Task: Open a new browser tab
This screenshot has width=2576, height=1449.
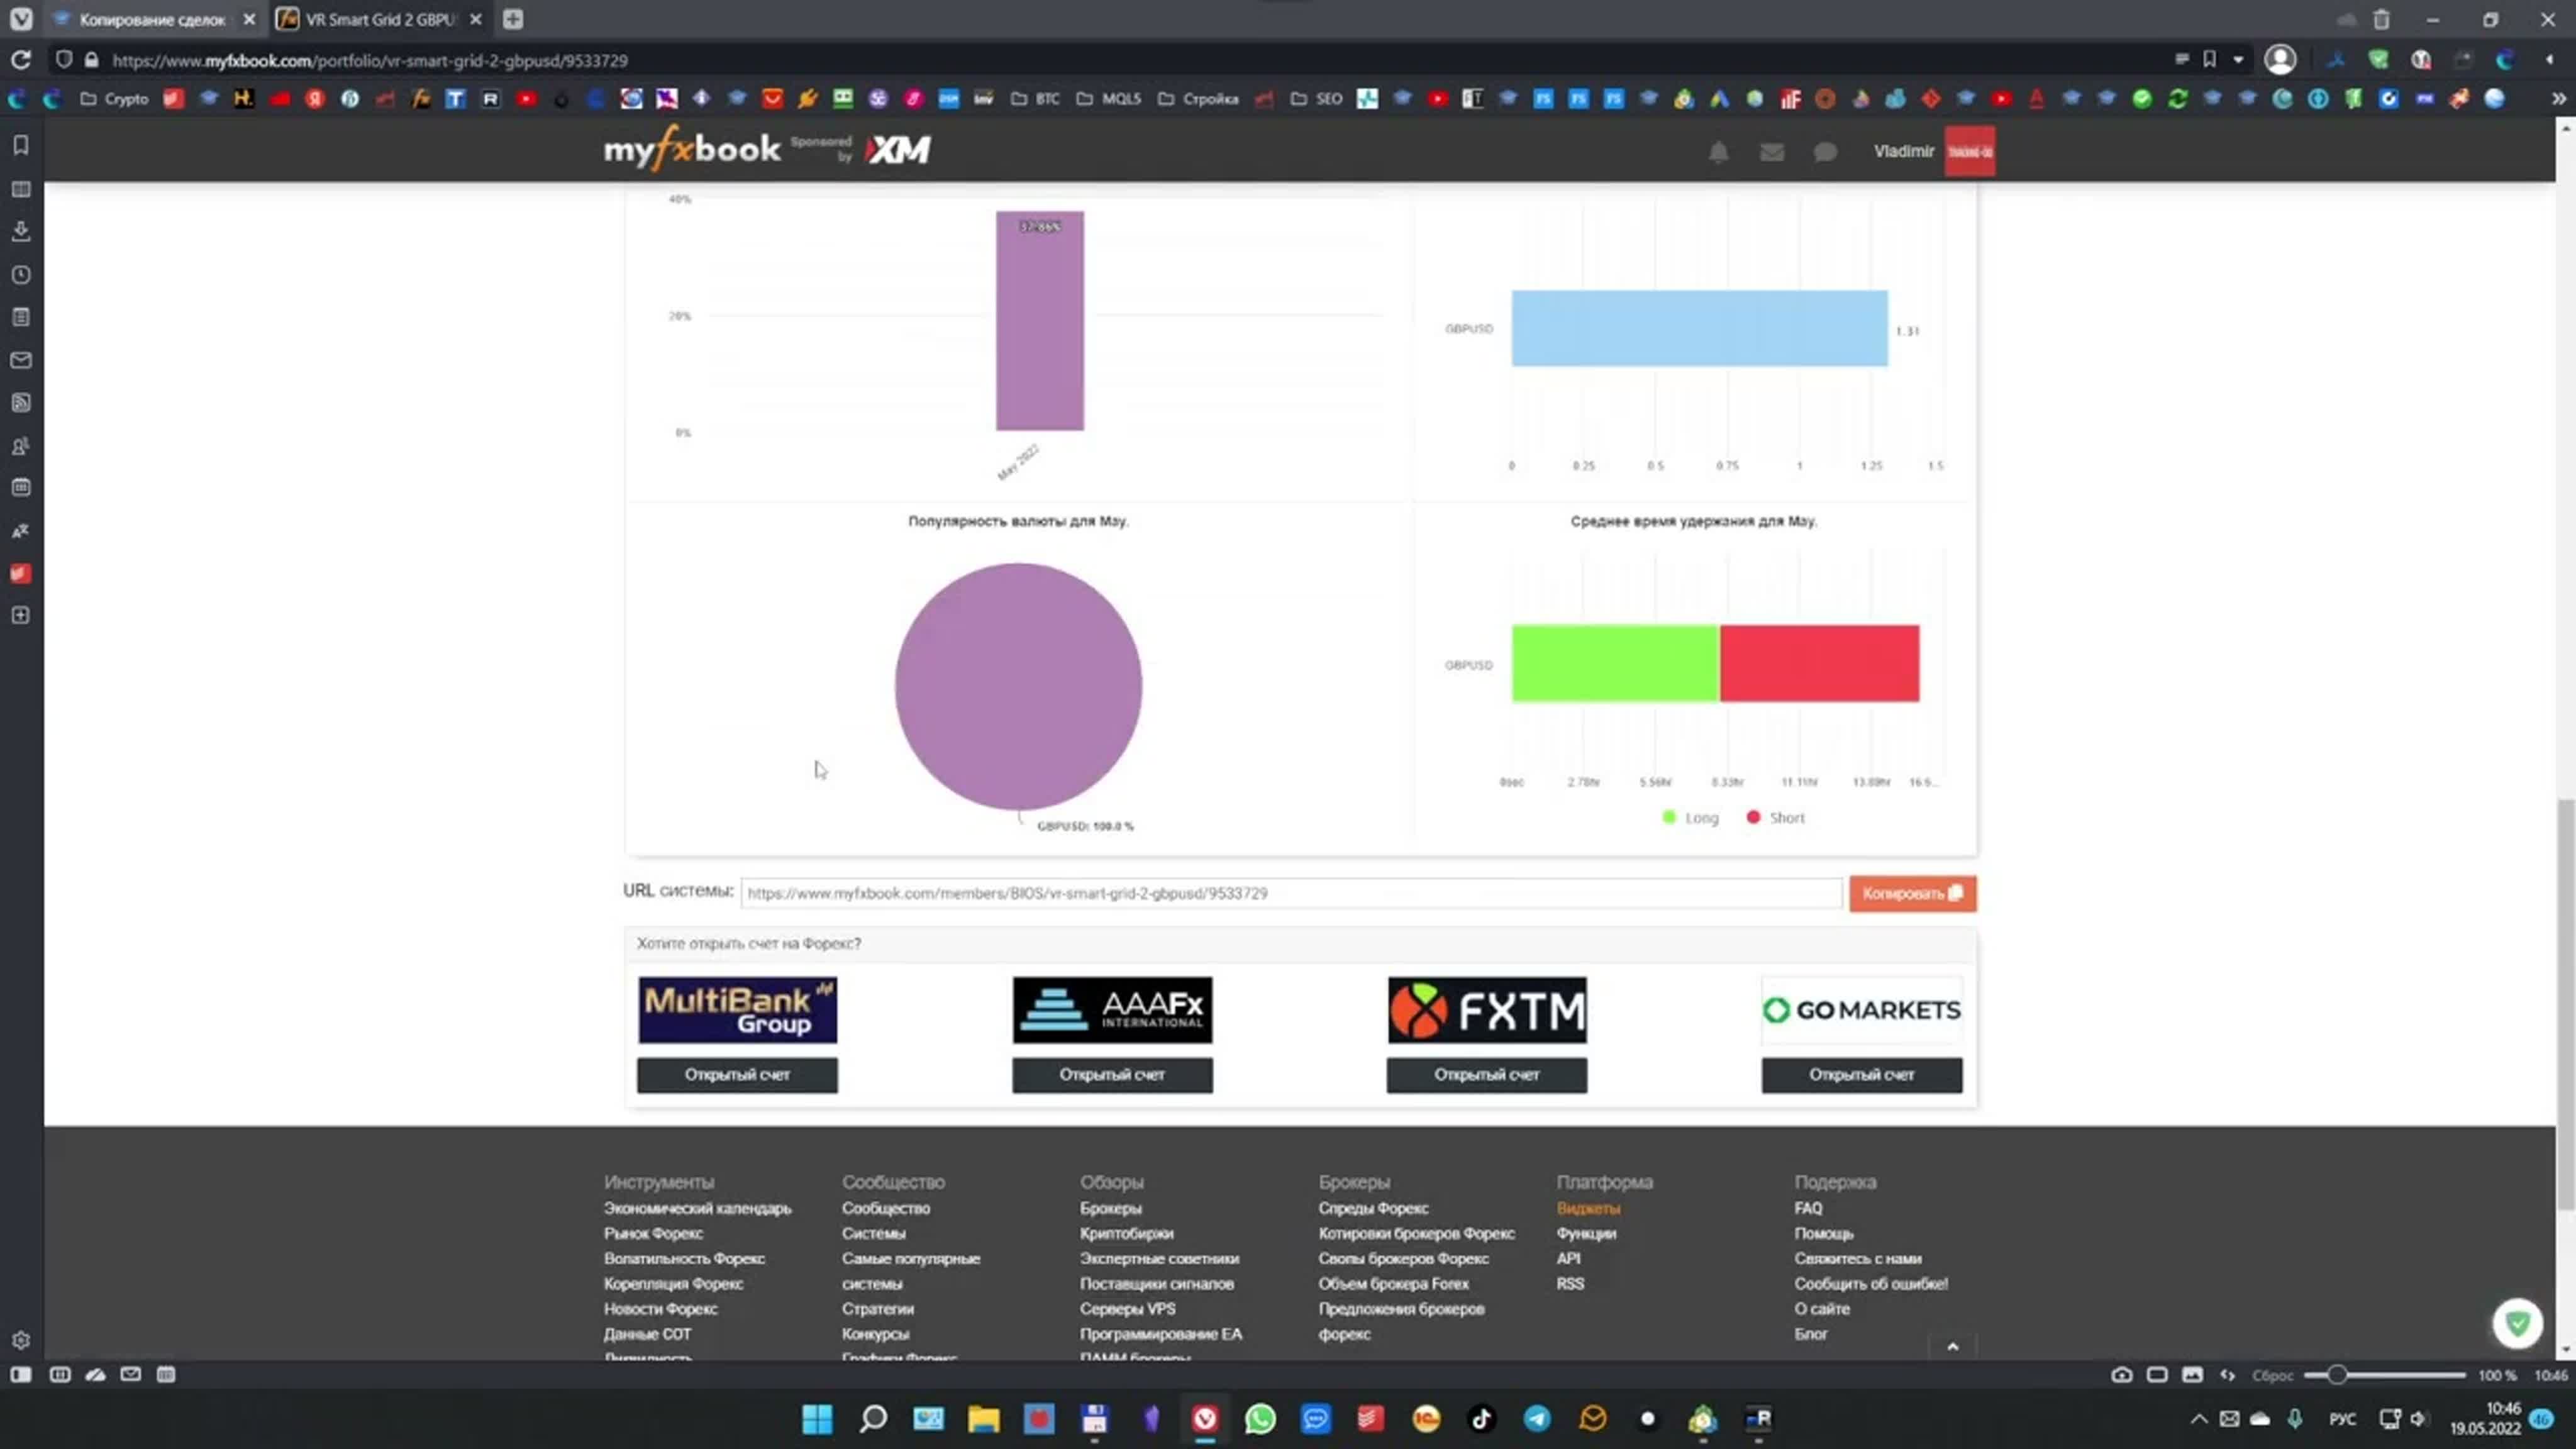Action: coord(513,19)
